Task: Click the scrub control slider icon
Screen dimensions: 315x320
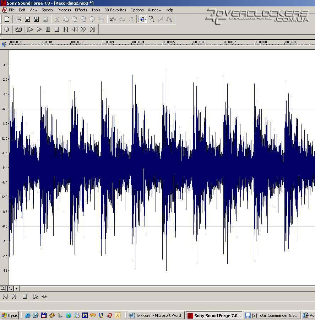Action: (44, 296)
